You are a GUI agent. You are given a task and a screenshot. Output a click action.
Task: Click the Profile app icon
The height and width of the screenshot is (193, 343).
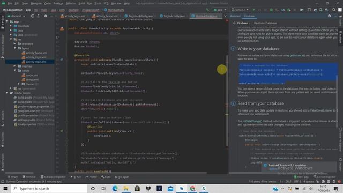pyautogui.click(x=283, y=10)
